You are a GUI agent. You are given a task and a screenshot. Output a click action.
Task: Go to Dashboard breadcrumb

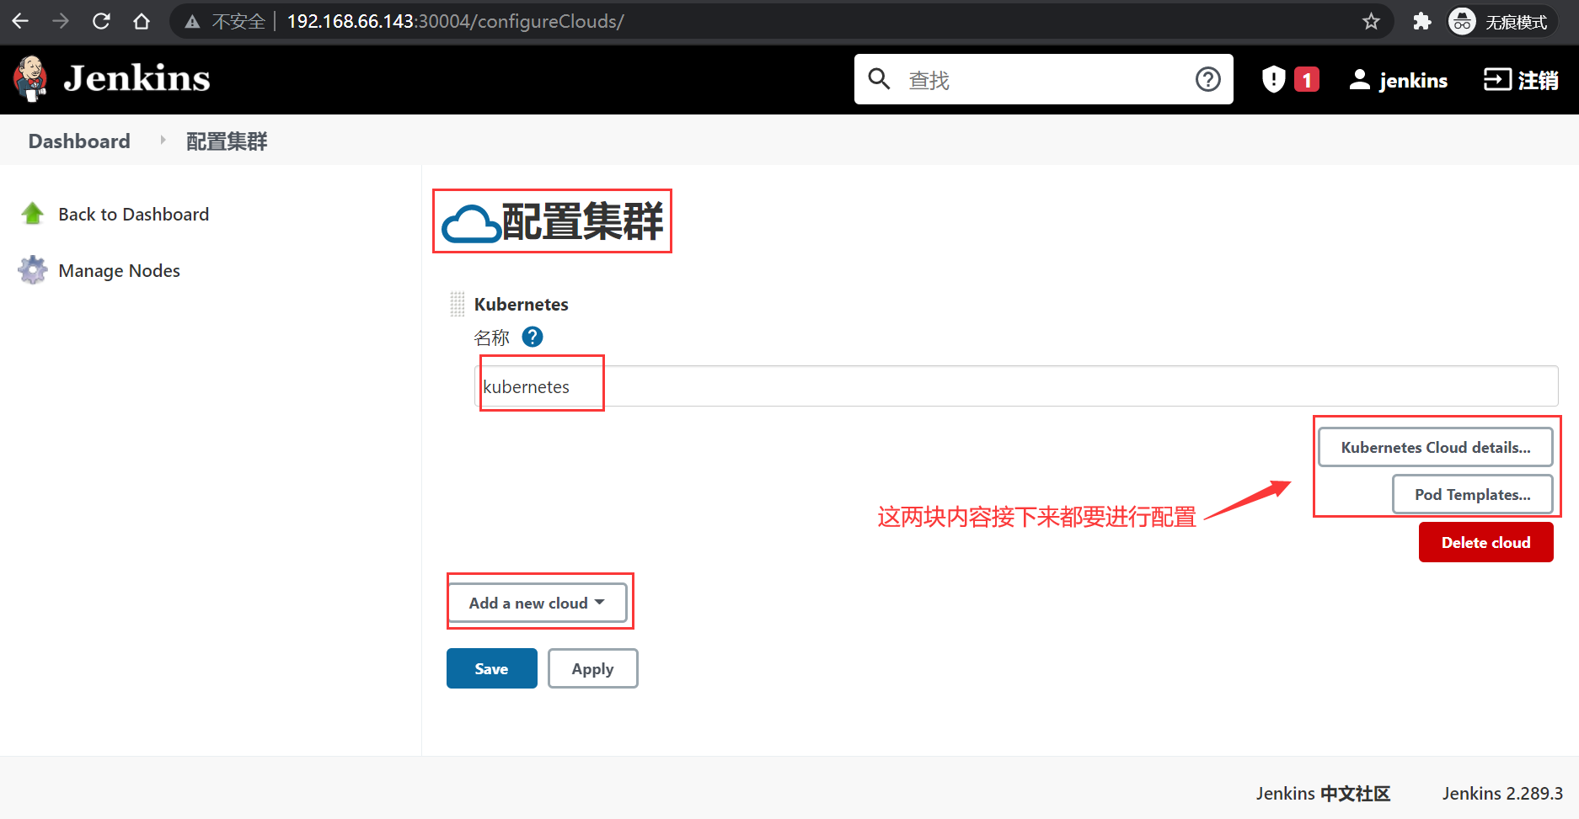tap(79, 141)
